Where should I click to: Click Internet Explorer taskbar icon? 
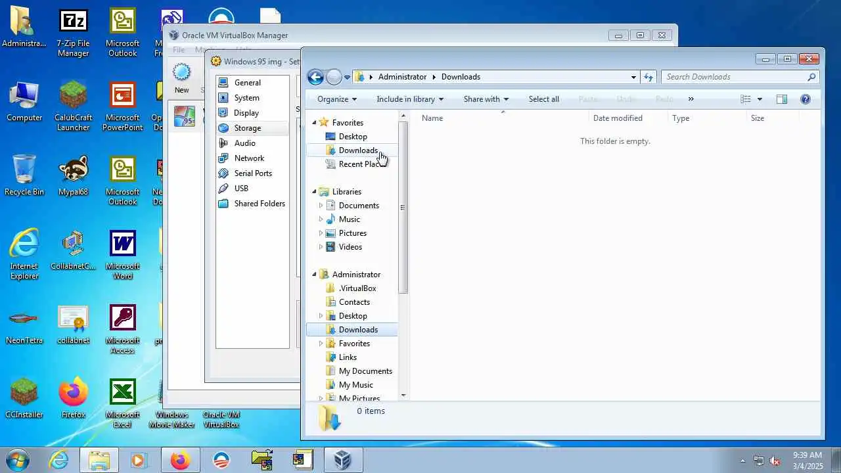(x=59, y=460)
